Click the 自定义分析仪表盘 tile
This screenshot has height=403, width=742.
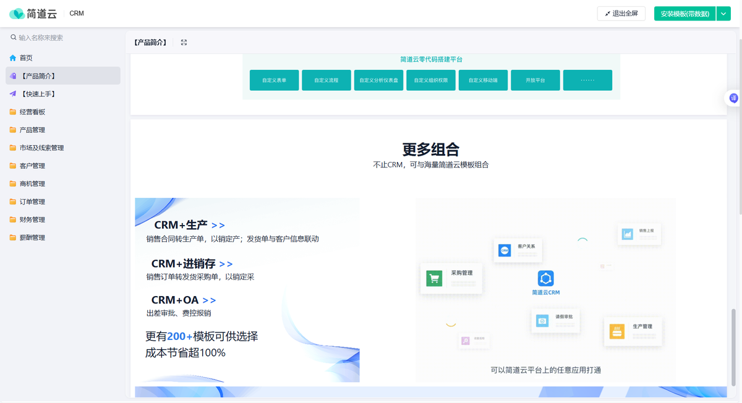(x=378, y=80)
